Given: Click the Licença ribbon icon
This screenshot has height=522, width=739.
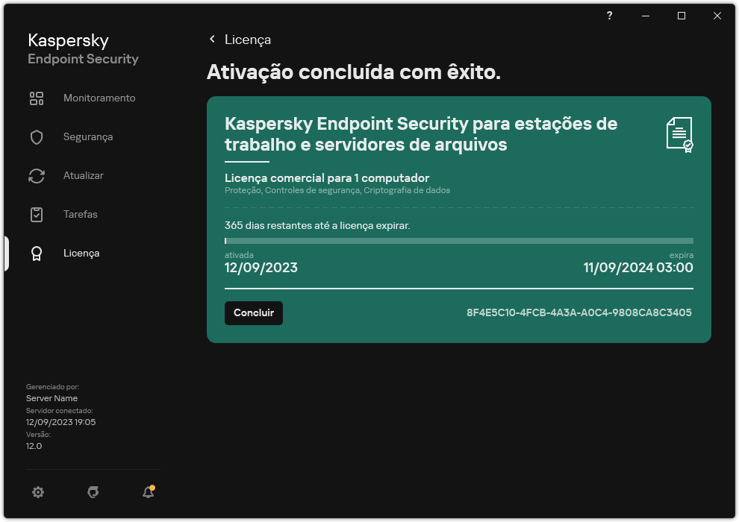Looking at the screenshot, I should [x=37, y=253].
